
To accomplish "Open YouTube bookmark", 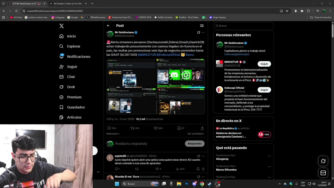I will [x=16, y=17].
